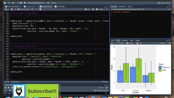Create a new file with toolbar icon
Screen dimensions: 174x98
[x=5, y=3]
